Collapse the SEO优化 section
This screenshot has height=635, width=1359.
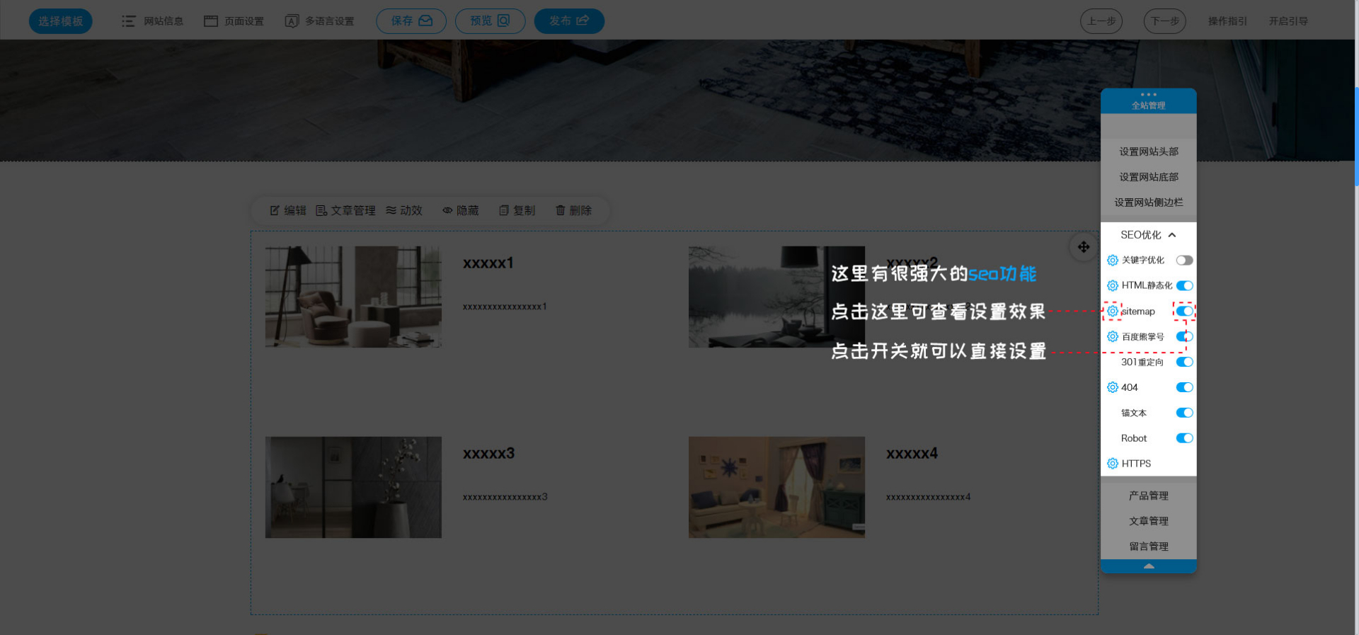click(x=1171, y=235)
